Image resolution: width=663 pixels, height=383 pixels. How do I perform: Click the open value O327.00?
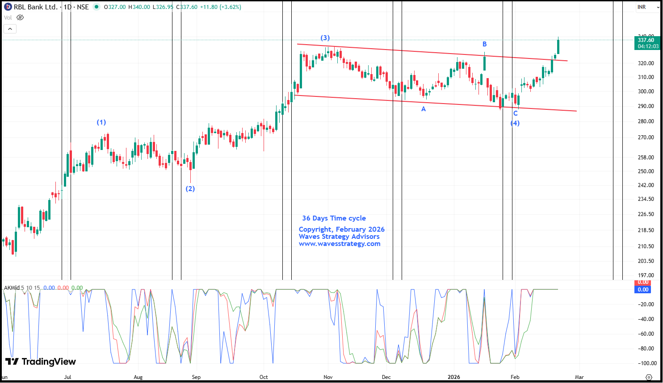[114, 7]
